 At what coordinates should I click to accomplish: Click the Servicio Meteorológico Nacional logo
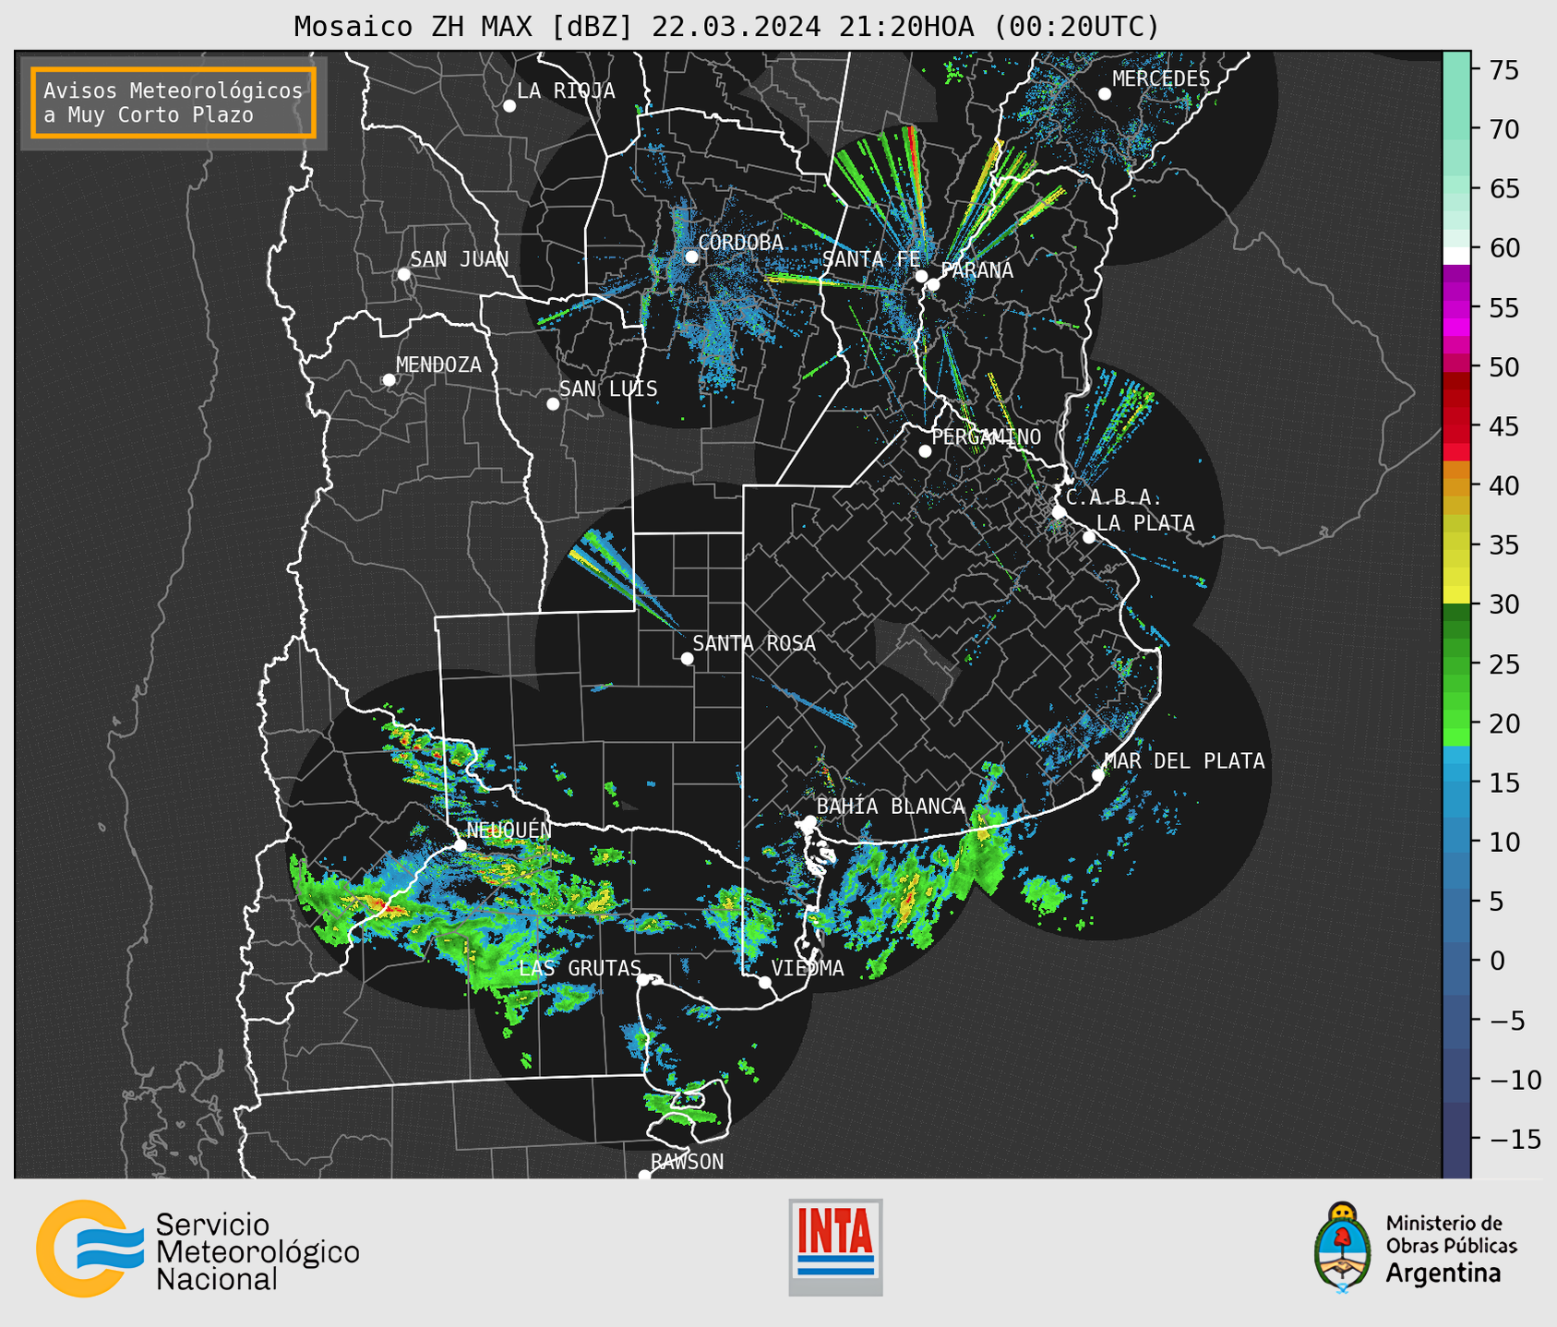198,1249
